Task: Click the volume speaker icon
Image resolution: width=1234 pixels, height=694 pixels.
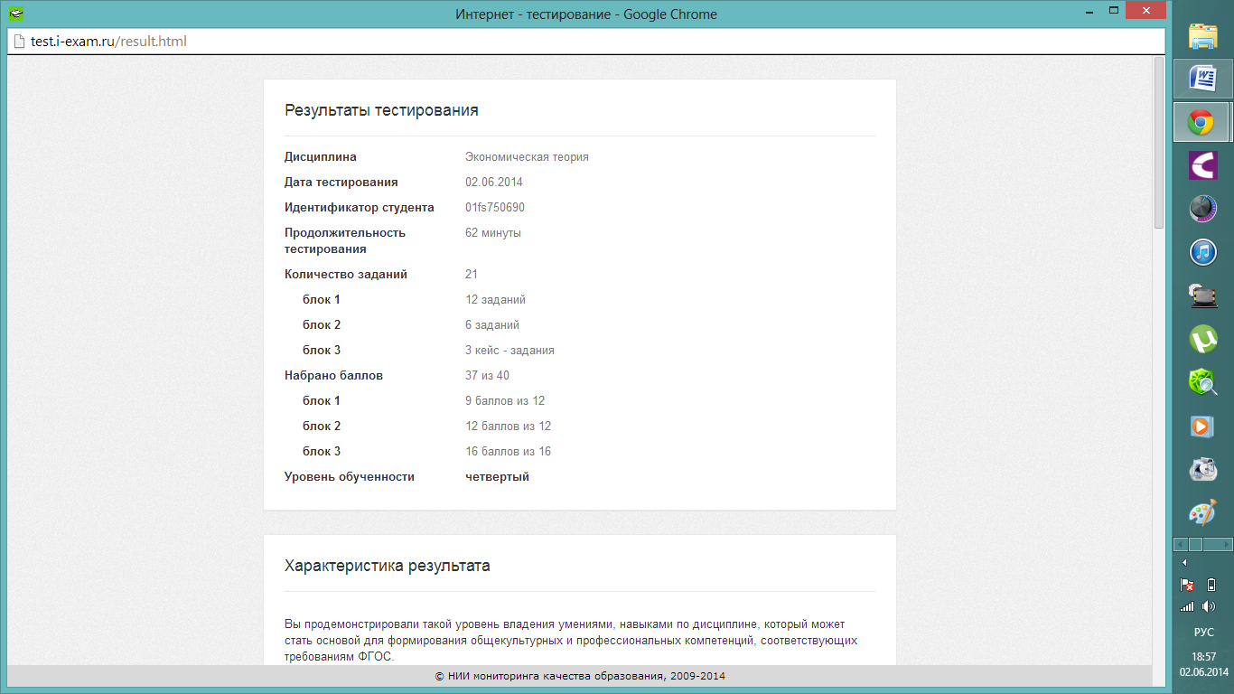Action: click(x=1211, y=606)
